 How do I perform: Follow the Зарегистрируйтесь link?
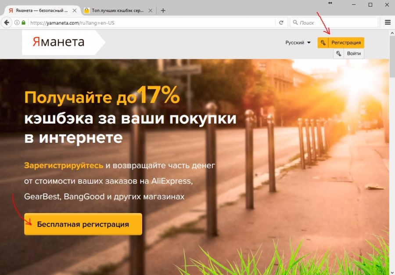coord(64,166)
